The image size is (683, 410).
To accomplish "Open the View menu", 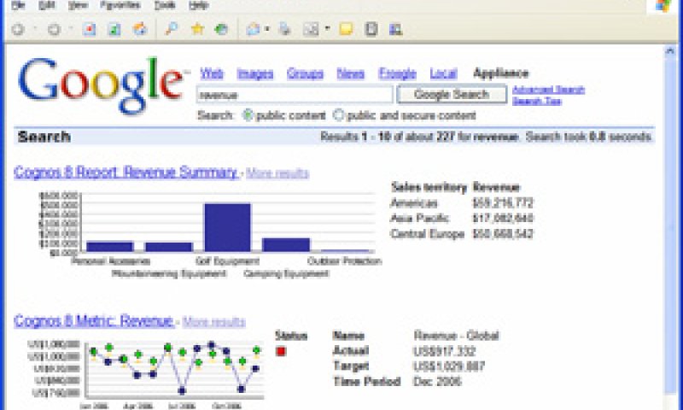I will pos(78,5).
